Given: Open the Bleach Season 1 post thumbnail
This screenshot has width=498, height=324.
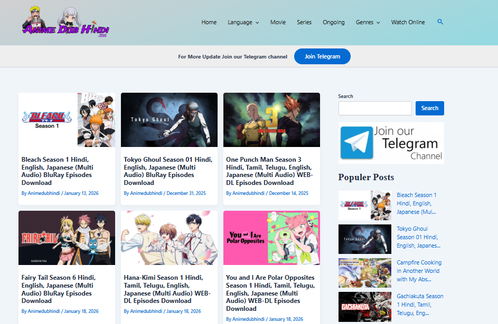Looking at the screenshot, I should (67, 120).
